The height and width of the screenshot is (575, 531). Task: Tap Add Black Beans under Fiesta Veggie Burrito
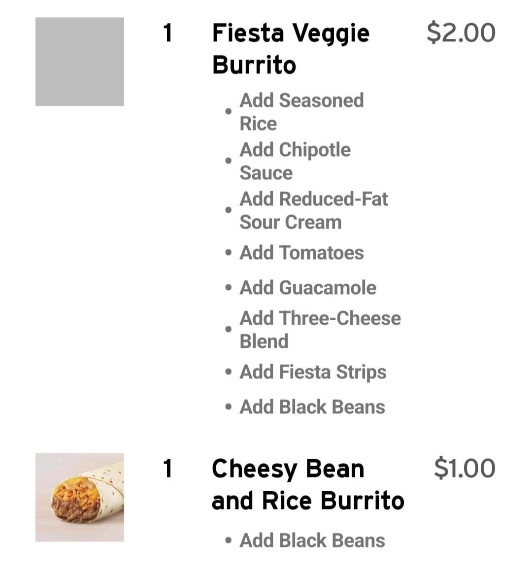pos(312,406)
